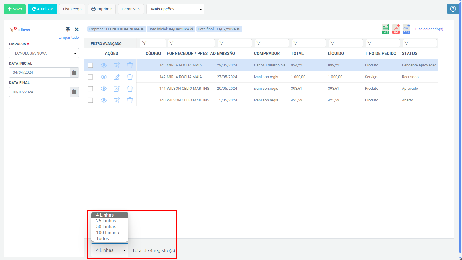Click the Recusado status cell
This screenshot has width=462, height=260.
pyautogui.click(x=419, y=77)
